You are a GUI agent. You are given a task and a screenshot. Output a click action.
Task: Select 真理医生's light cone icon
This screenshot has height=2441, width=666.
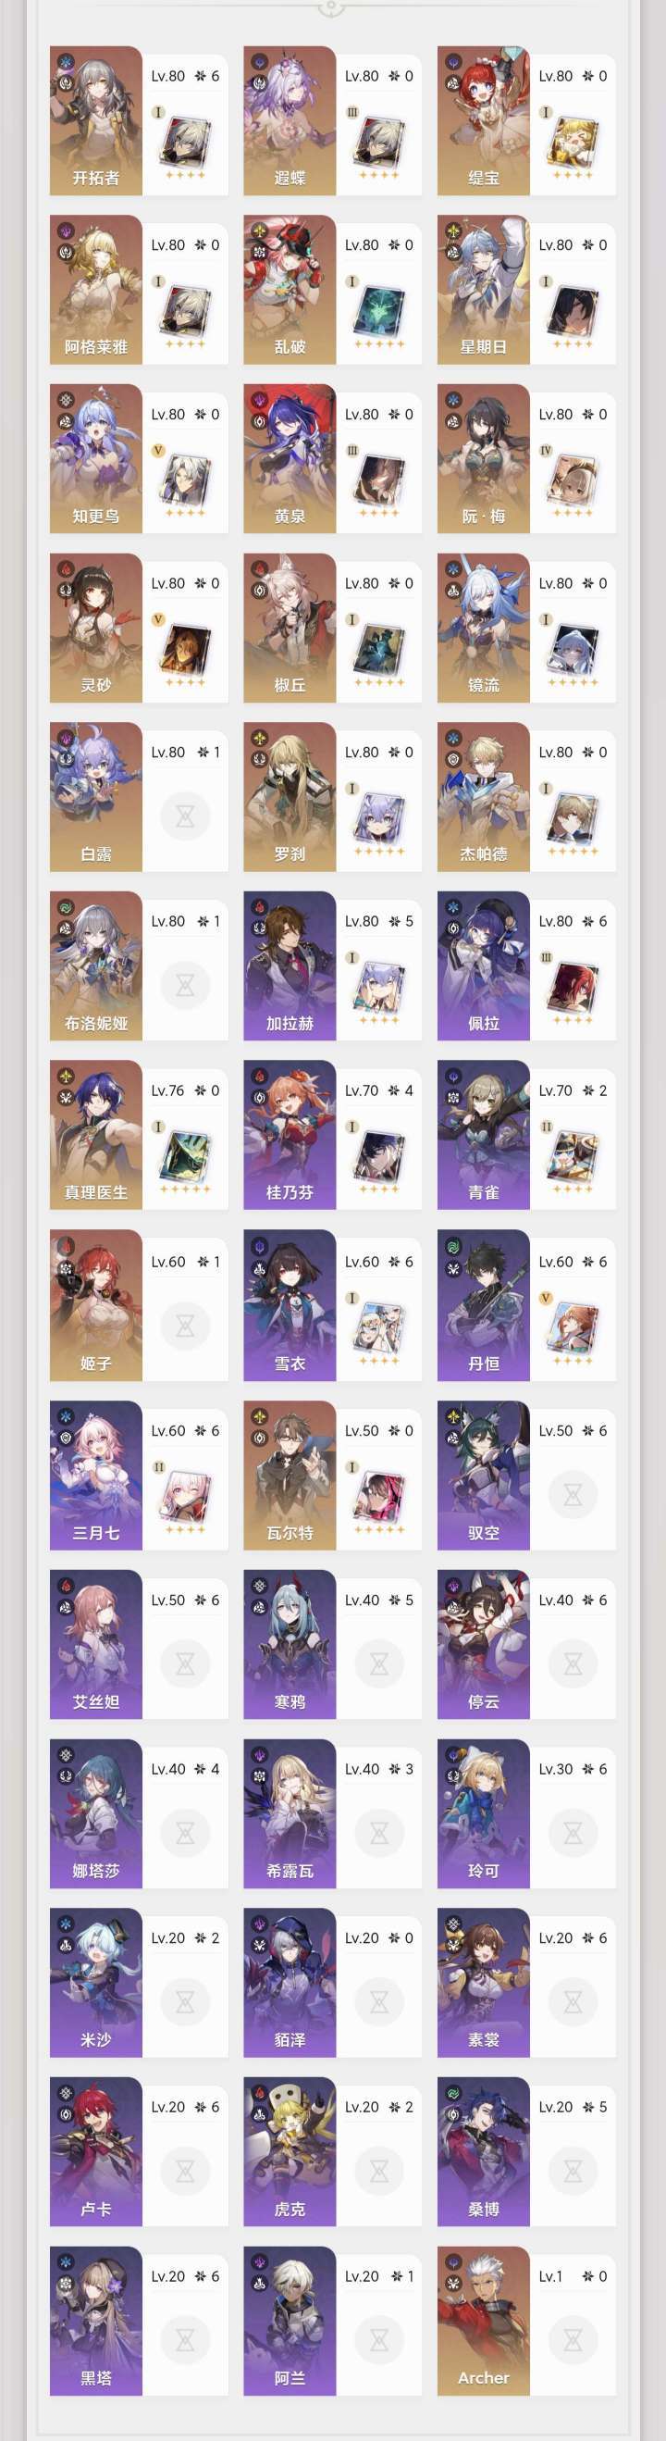(x=185, y=1153)
